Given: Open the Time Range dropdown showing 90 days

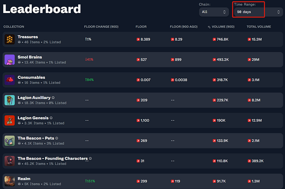Looking at the screenshot, I should (258, 12).
